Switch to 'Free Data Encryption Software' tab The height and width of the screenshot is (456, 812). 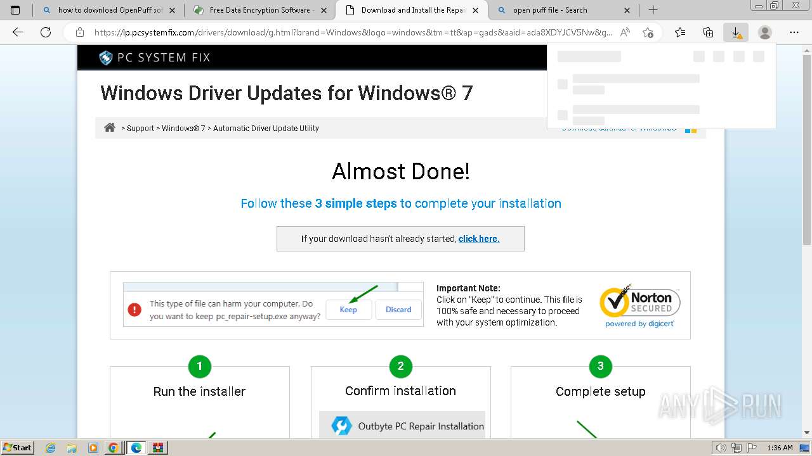(260, 10)
